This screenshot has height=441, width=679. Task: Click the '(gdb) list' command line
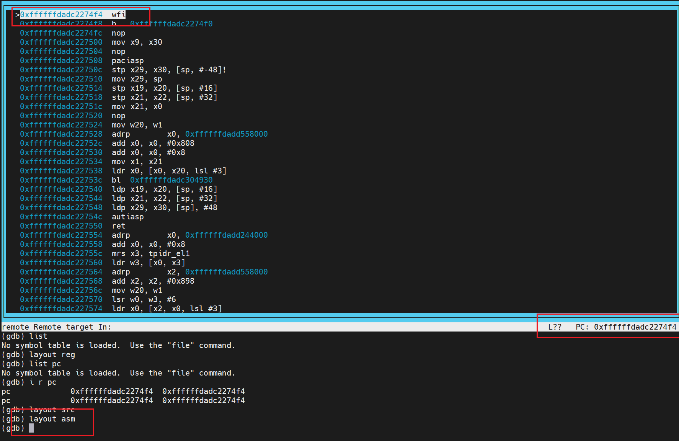coord(24,336)
